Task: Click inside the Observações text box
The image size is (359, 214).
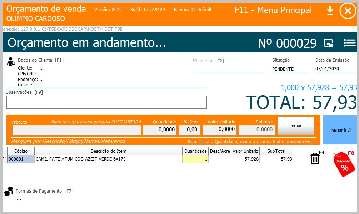Action: (106, 102)
